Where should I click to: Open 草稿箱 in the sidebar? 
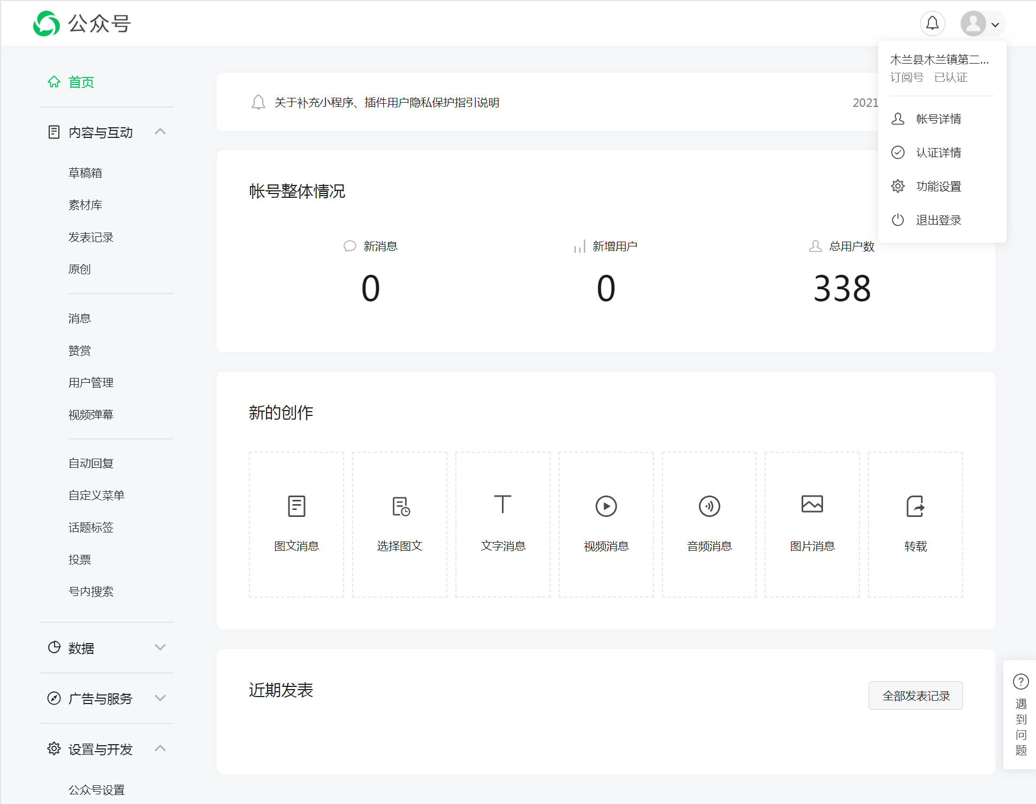tap(85, 173)
